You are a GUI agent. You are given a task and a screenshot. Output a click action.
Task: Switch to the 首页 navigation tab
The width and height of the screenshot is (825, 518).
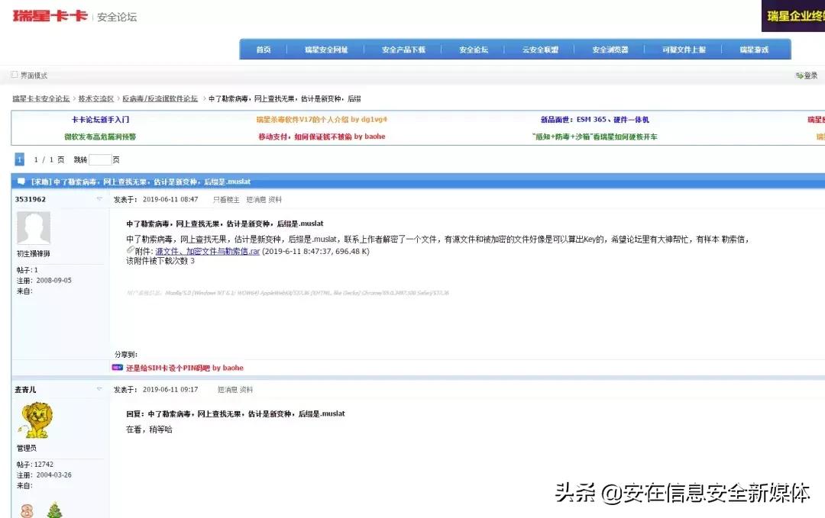tap(263, 48)
